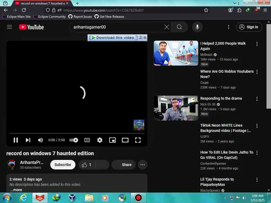Click the Sign in button
The width and height of the screenshot is (271, 203).
pos(249,27)
